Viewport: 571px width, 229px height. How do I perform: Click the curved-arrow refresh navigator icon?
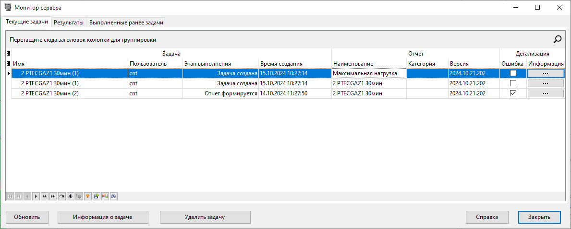(62, 196)
